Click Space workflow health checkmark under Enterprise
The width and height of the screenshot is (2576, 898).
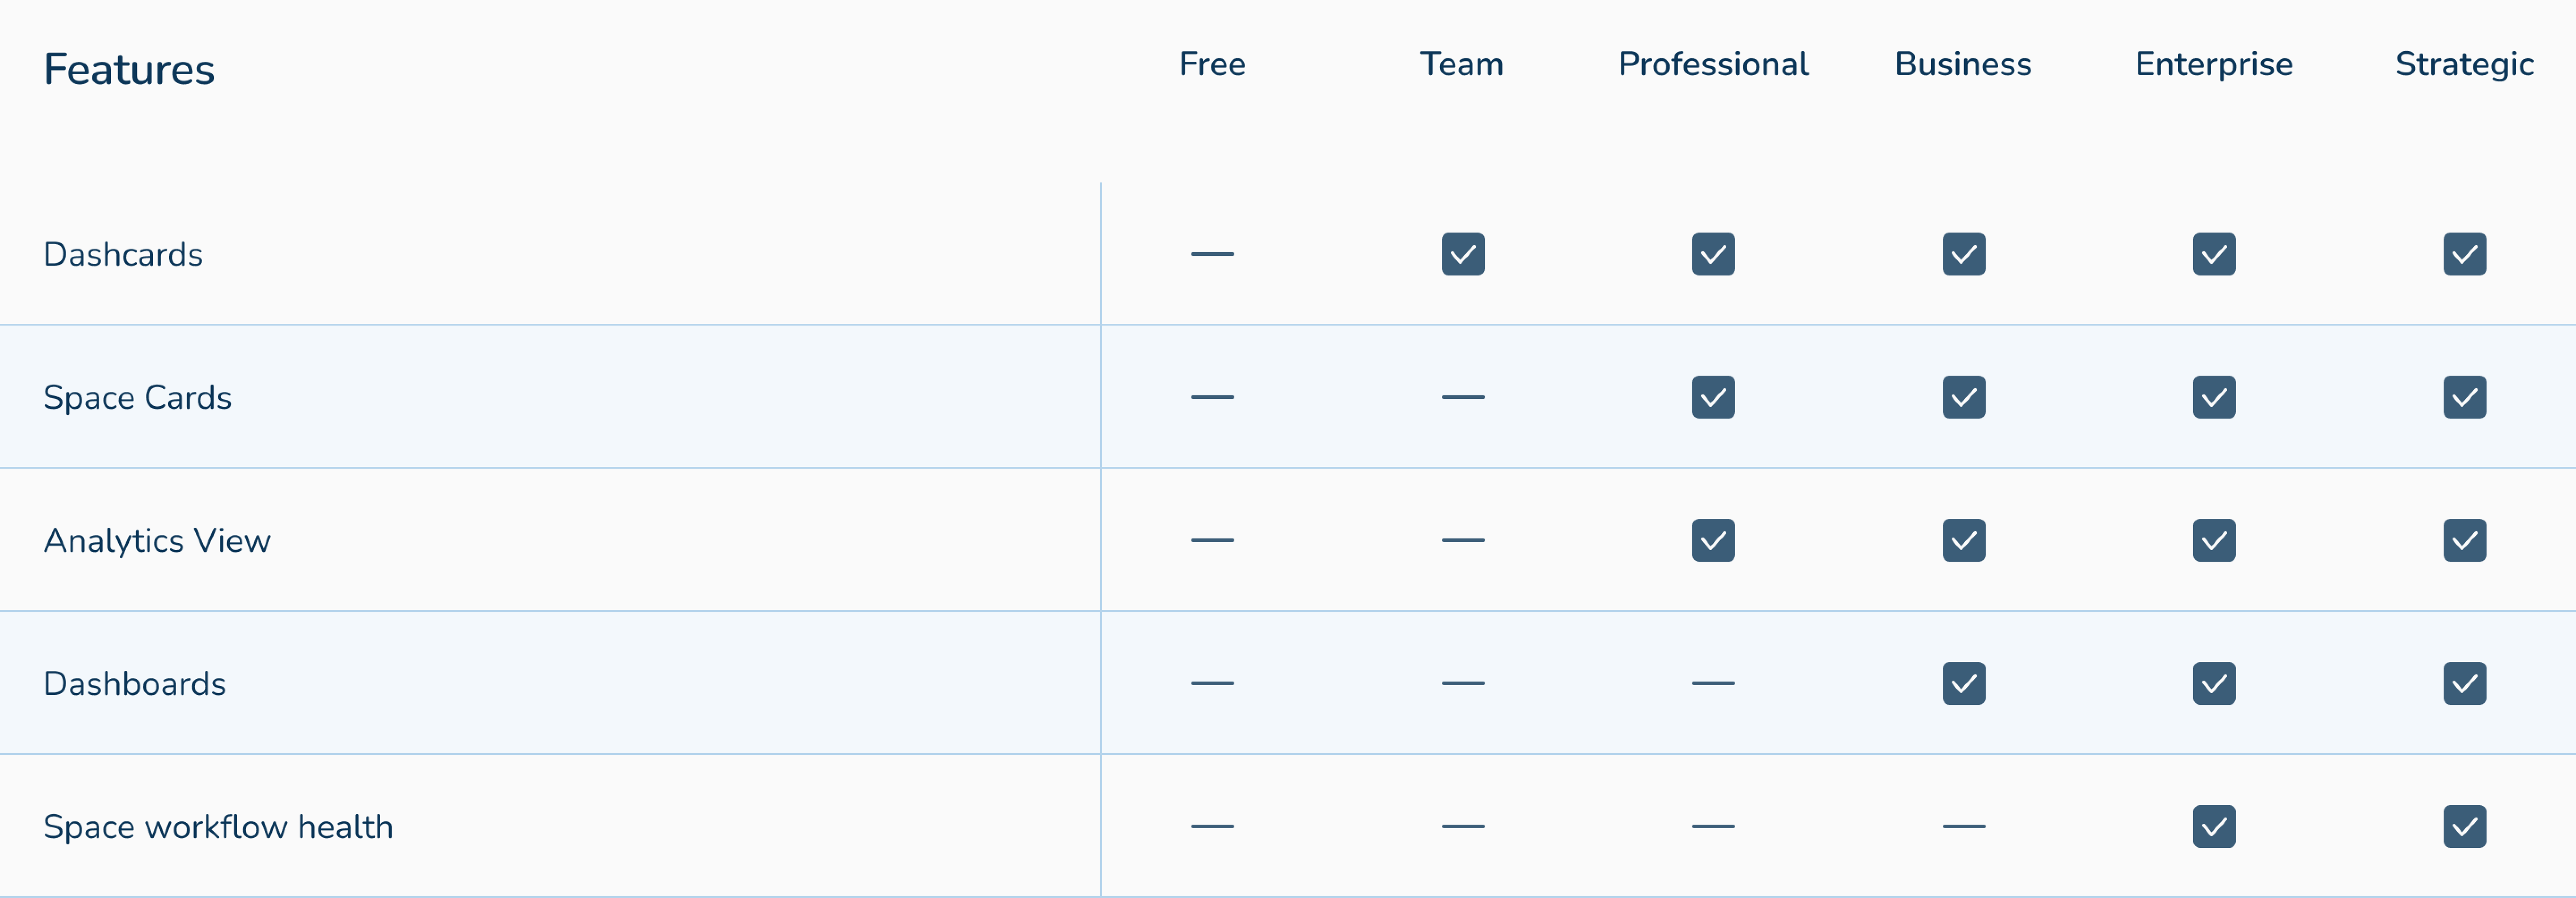coord(2214,826)
